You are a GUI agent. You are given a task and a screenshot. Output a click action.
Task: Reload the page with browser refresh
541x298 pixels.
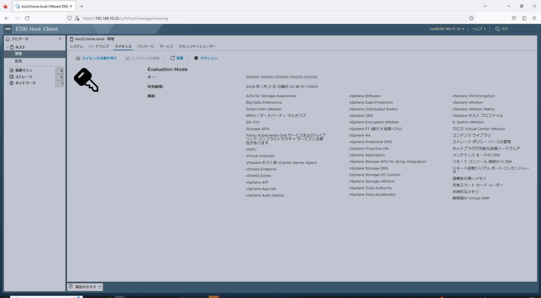click(27, 18)
